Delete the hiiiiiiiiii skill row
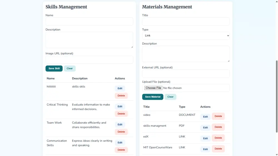The width and height of the screenshot is (278, 156). pos(121,96)
